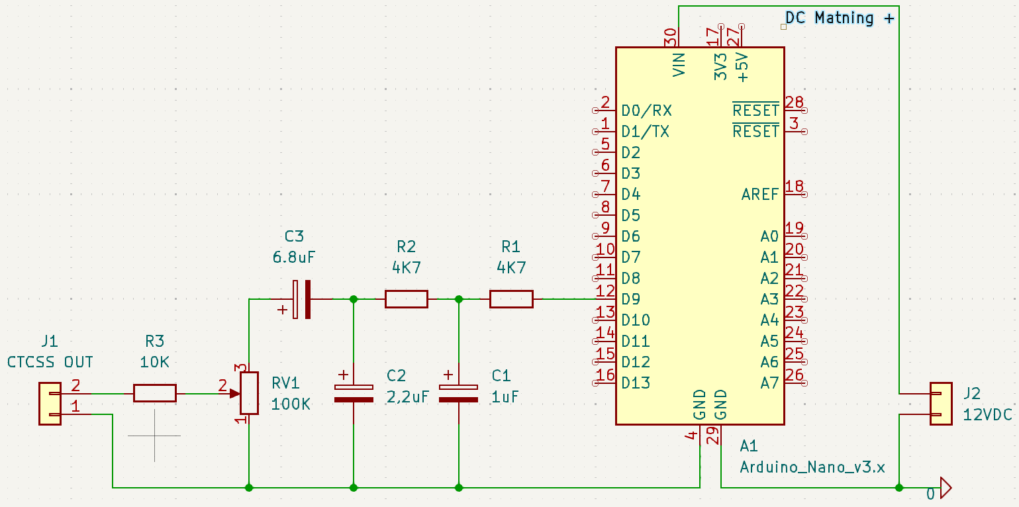The width and height of the screenshot is (1019, 507).
Task: Click the VIN pin label on Arduino
Action: [679, 65]
